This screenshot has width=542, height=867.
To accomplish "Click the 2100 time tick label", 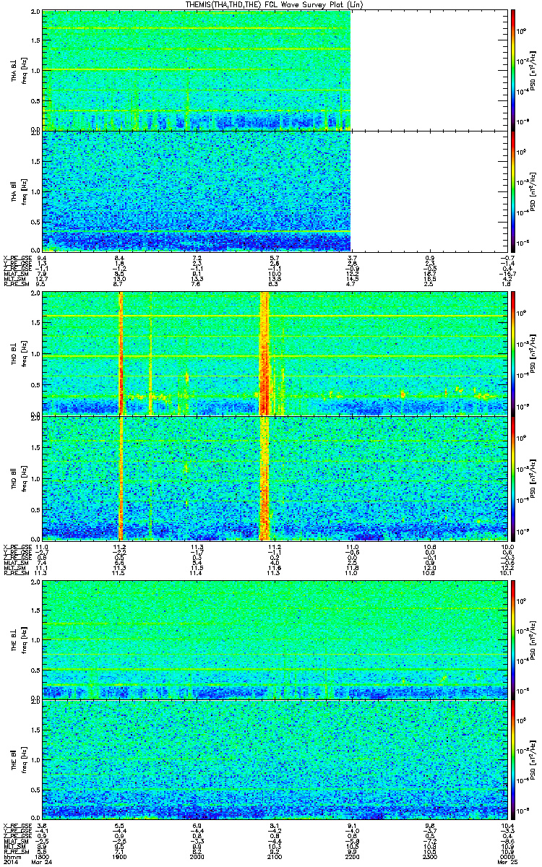I will tap(274, 856).
